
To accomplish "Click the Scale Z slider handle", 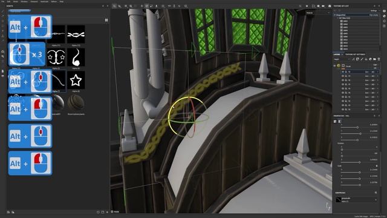I will point(360,185).
